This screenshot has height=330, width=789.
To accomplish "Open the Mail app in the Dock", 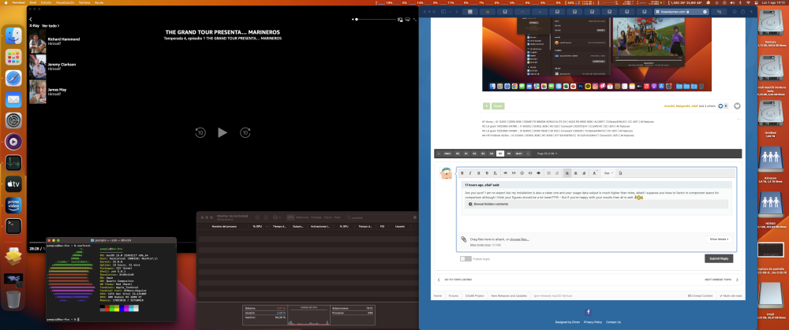I will click(13, 99).
